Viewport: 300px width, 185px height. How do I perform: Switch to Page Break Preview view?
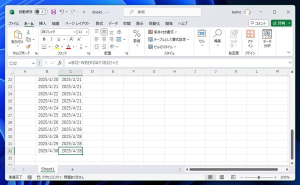point(233,177)
